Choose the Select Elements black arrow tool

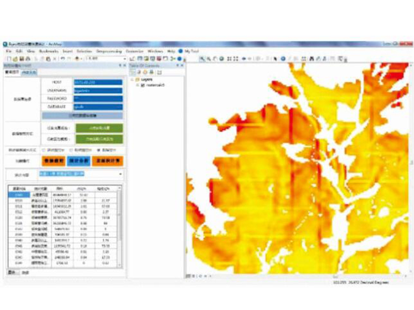(275, 58)
